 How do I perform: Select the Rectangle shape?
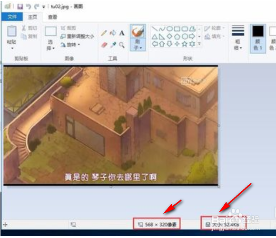coord(177,29)
